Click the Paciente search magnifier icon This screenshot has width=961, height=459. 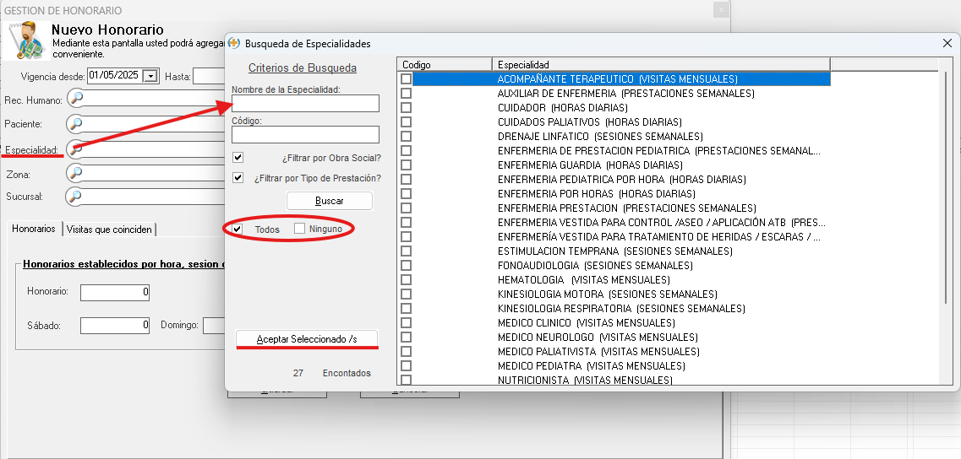(77, 124)
